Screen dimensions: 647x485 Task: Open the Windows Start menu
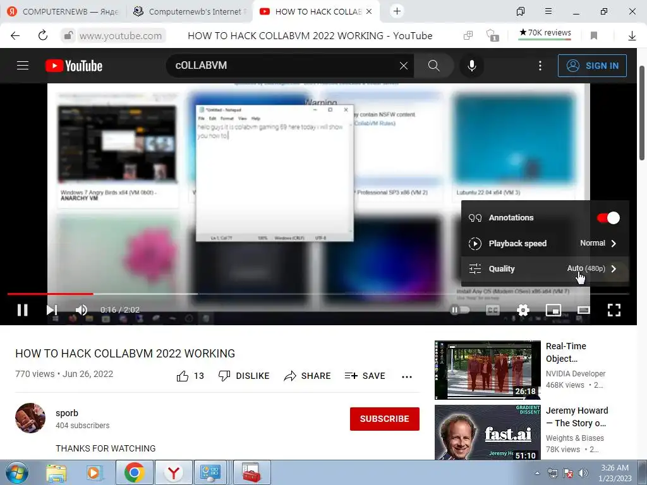[17, 472]
